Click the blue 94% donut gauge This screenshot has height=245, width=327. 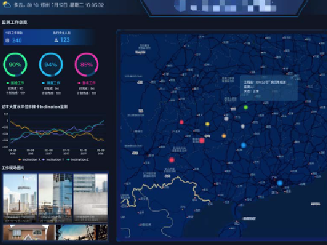click(x=51, y=65)
